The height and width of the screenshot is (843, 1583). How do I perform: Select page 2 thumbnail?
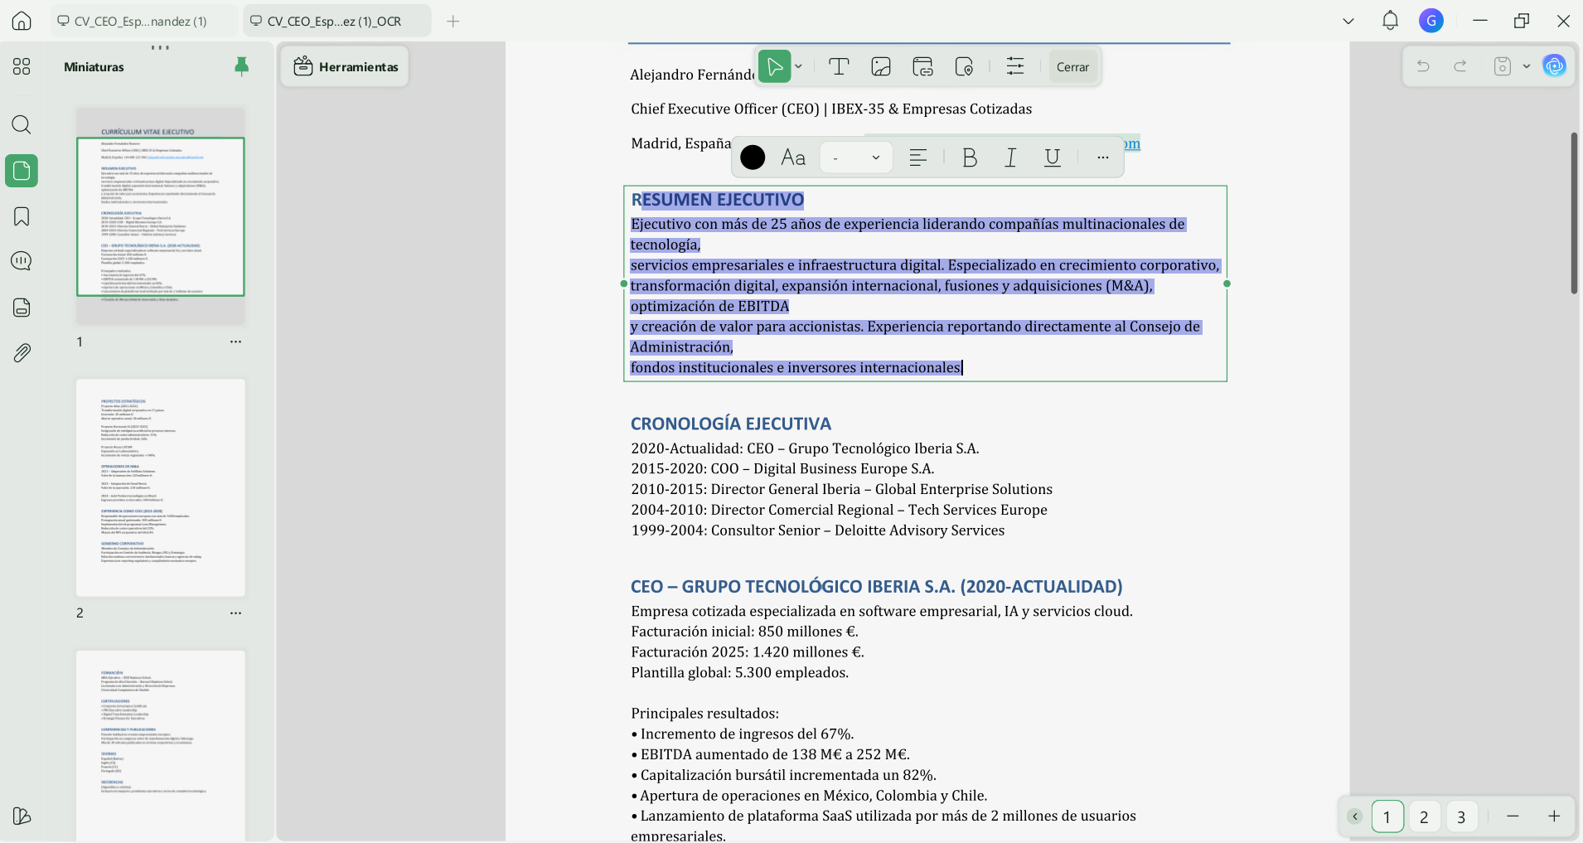coord(161,487)
